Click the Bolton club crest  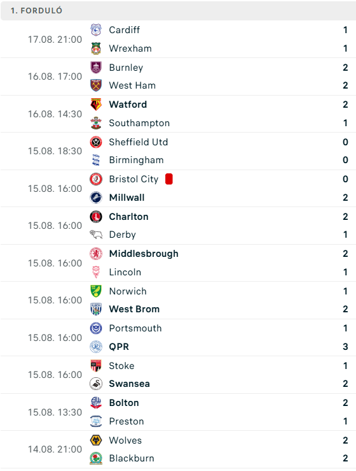tap(96, 403)
